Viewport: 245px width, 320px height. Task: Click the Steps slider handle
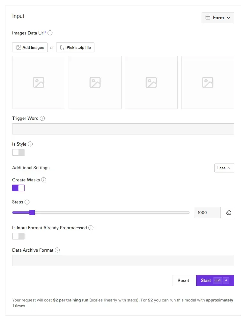coord(32,213)
